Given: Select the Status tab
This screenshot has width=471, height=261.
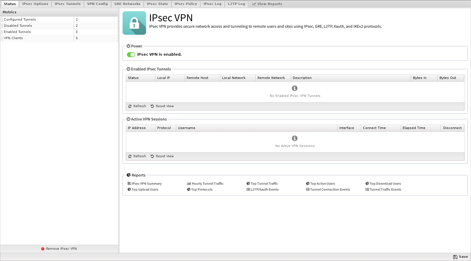Looking at the screenshot, I should click(10, 4).
